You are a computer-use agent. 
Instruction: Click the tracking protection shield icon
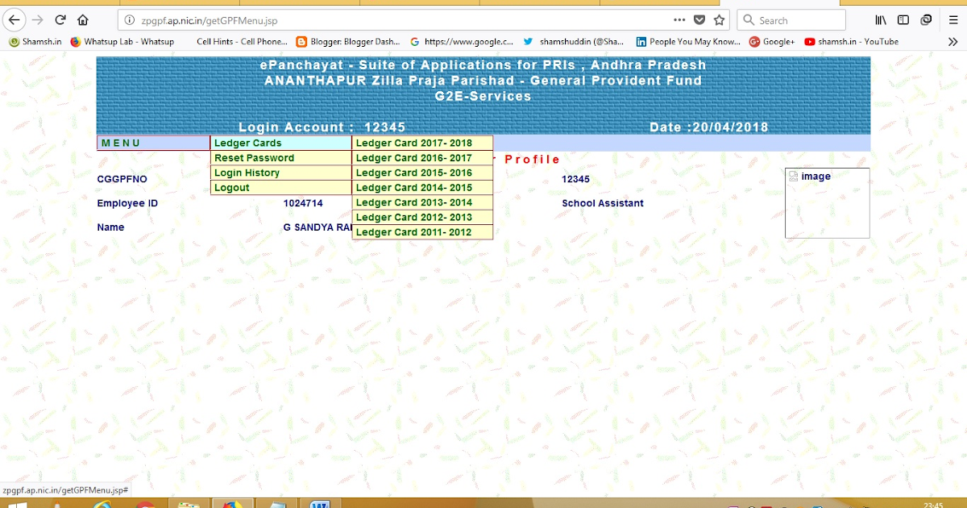pyautogui.click(x=700, y=19)
